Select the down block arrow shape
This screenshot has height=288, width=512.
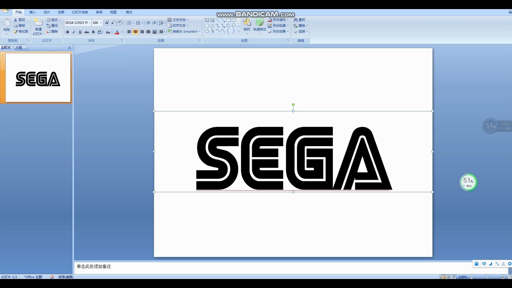(x=234, y=26)
